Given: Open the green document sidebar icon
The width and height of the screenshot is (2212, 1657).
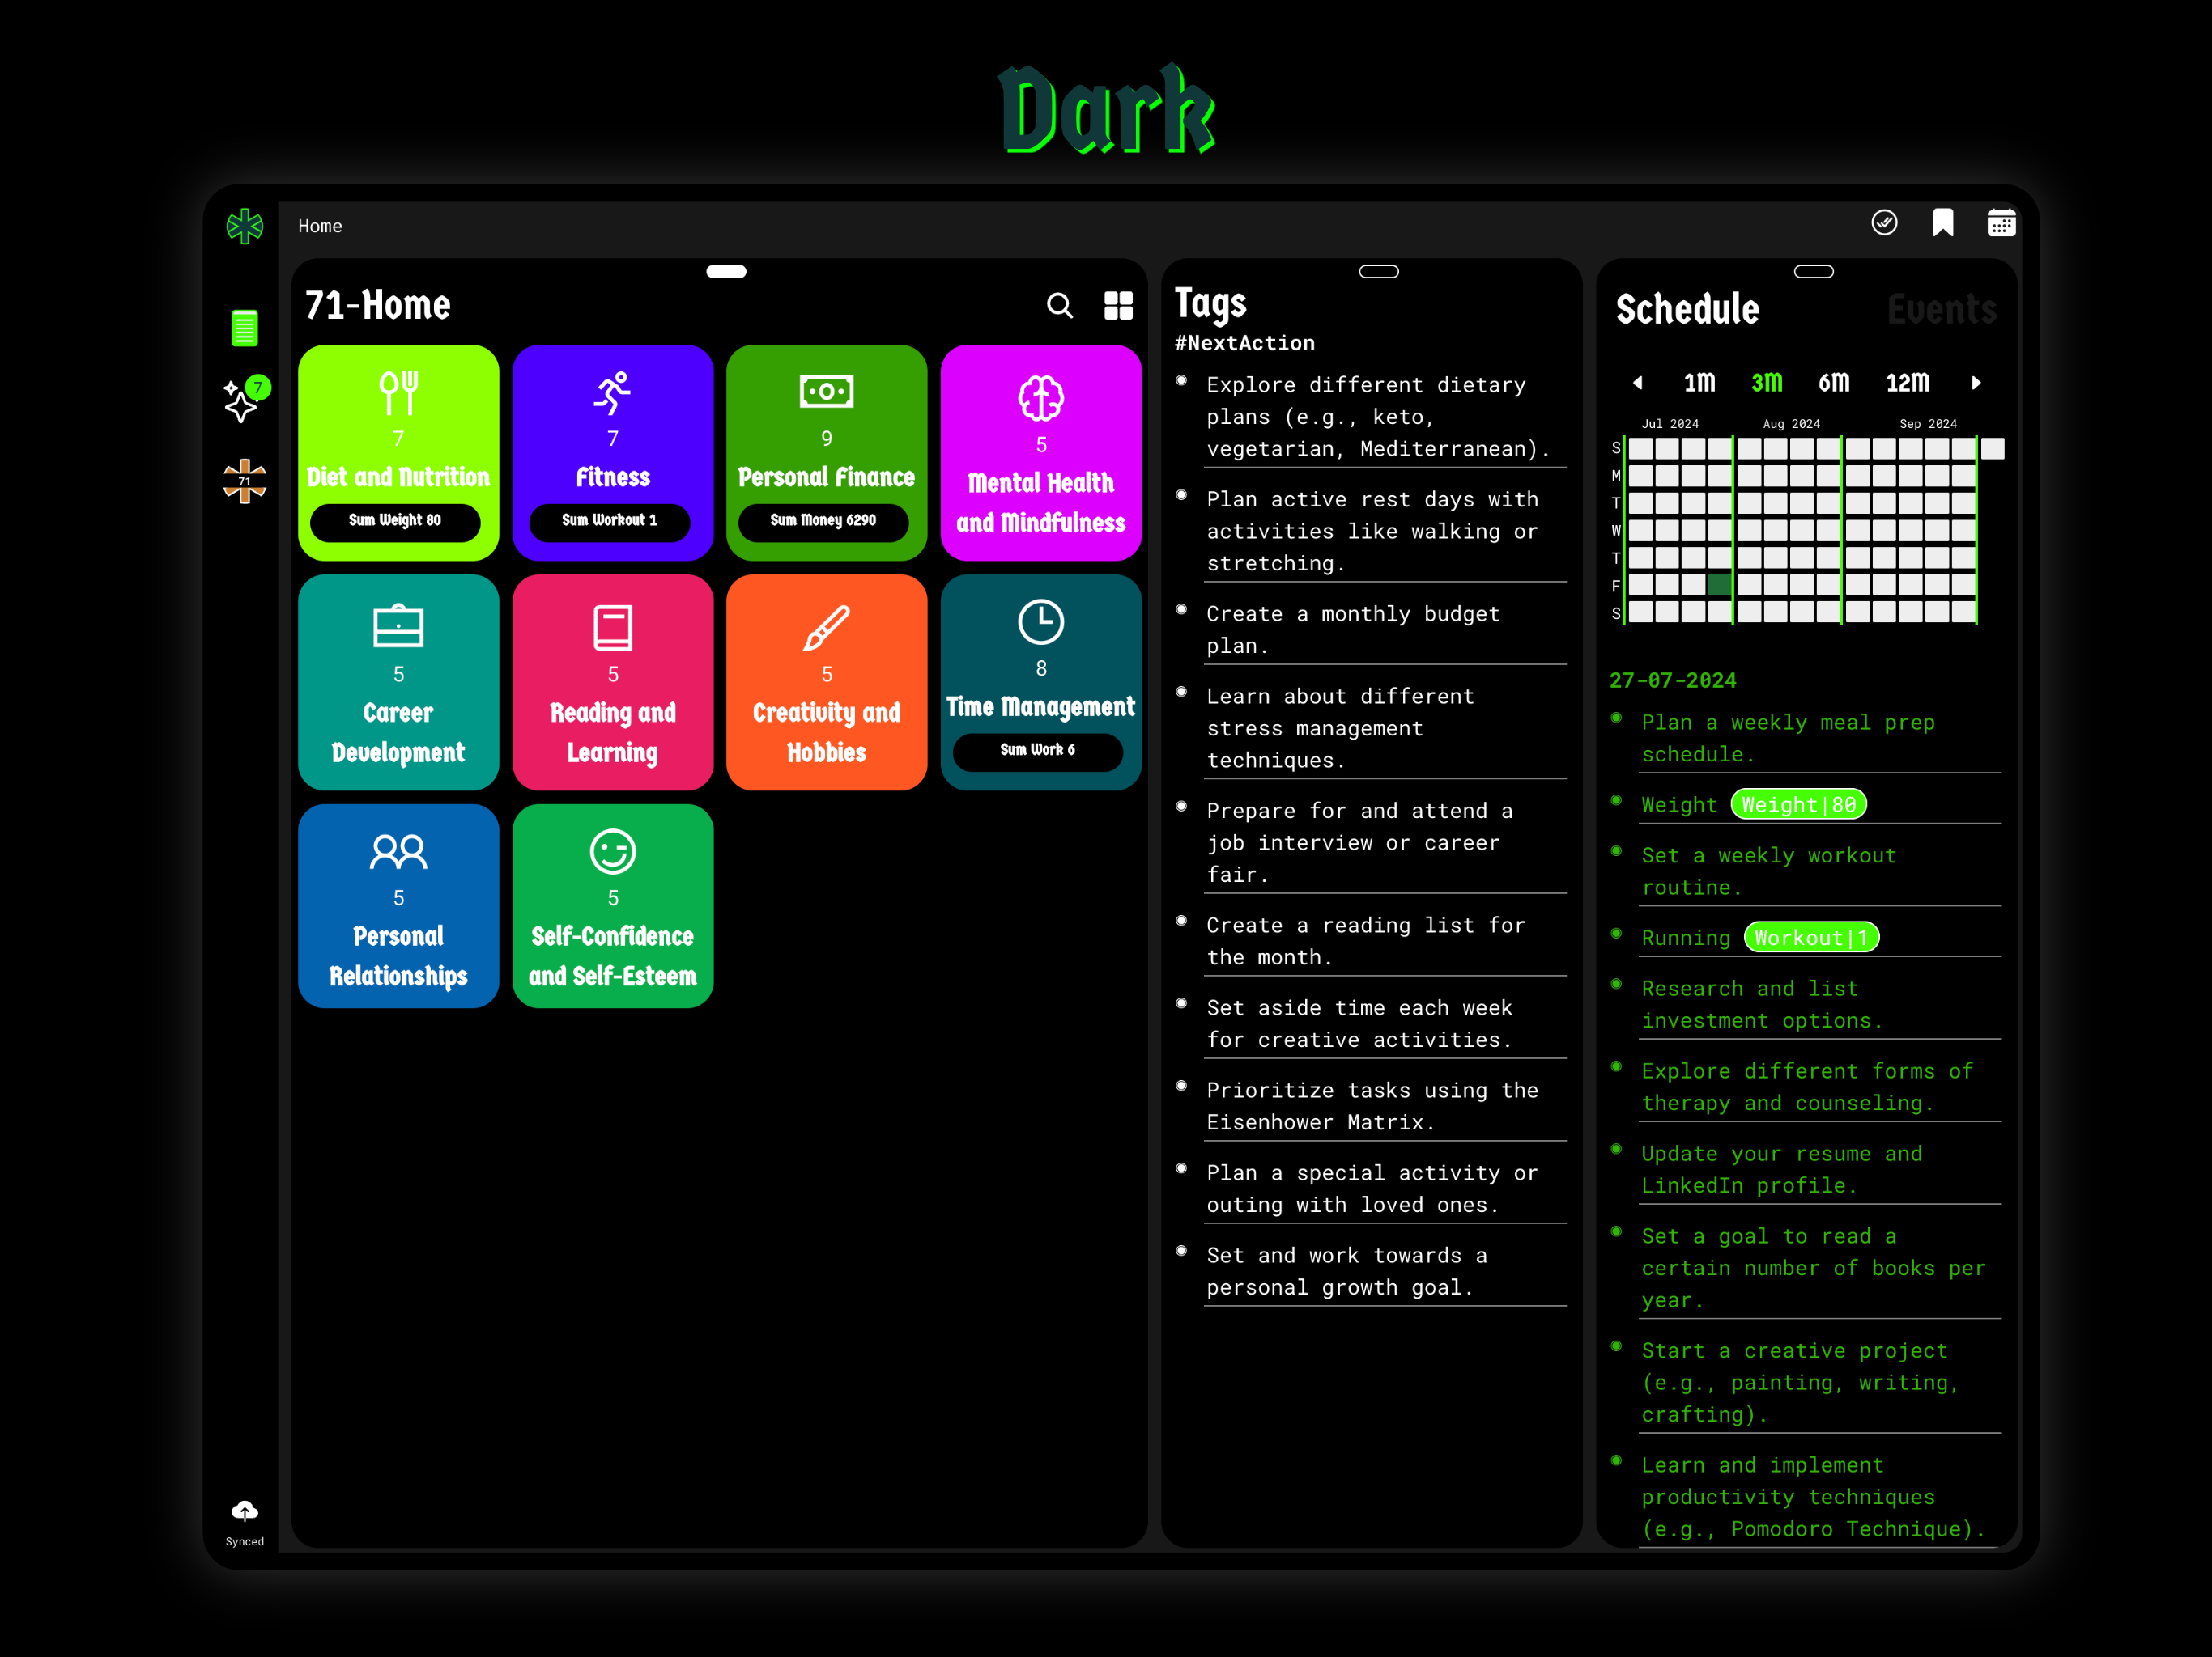Looking at the screenshot, I should (245, 328).
